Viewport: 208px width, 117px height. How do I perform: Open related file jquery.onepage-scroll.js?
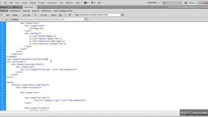(63, 11)
